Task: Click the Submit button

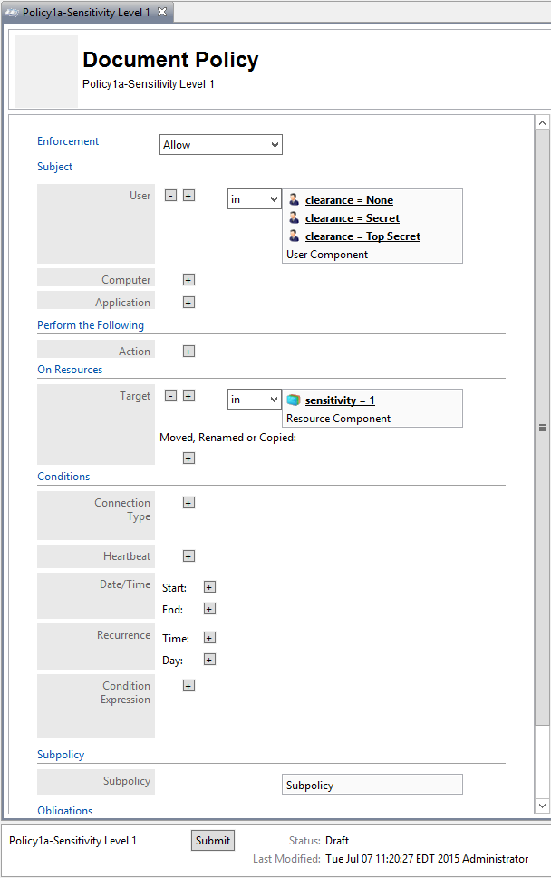Action: click(213, 841)
